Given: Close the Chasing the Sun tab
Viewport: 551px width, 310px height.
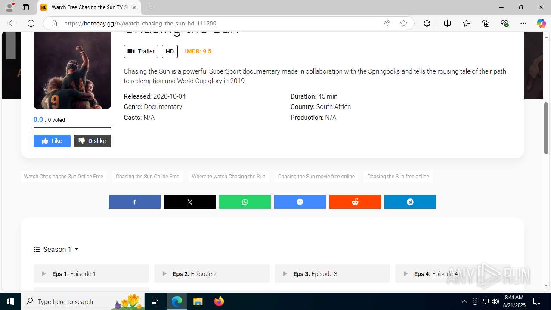Looking at the screenshot, I should pos(134,7).
